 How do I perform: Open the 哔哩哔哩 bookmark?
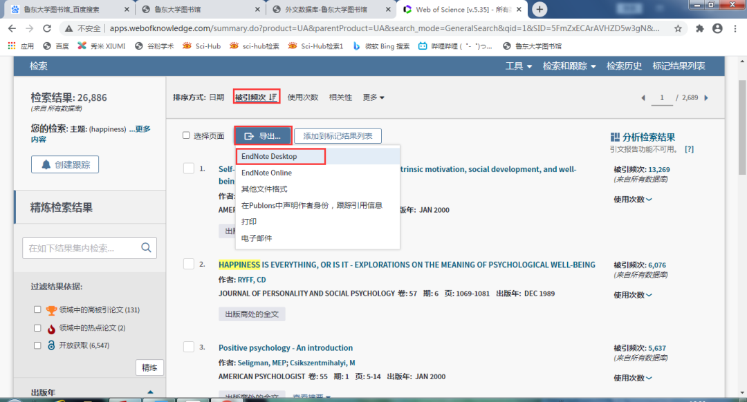coord(455,46)
